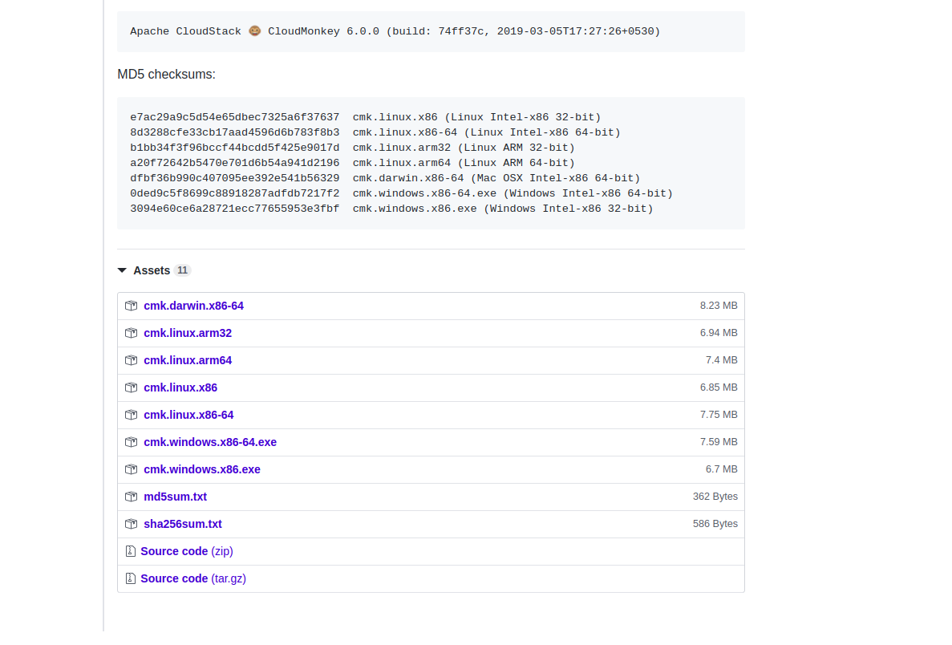Image resolution: width=952 pixels, height=645 pixels.
Task: Click package icon beside cmk.windows.x86.exe
Action: click(x=131, y=469)
